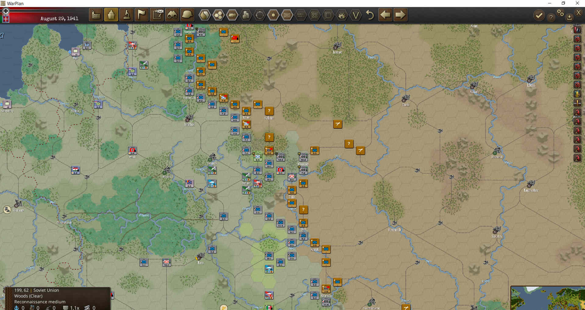Select the unit counter at Novgorod
The width and height of the screenshot is (585, 310).
[189, 26]
